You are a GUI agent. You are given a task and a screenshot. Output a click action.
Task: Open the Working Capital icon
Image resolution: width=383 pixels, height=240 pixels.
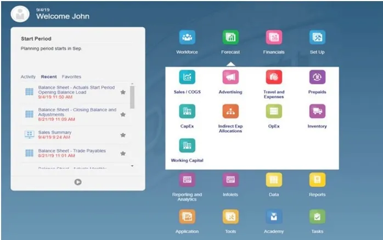pos(187,146)
